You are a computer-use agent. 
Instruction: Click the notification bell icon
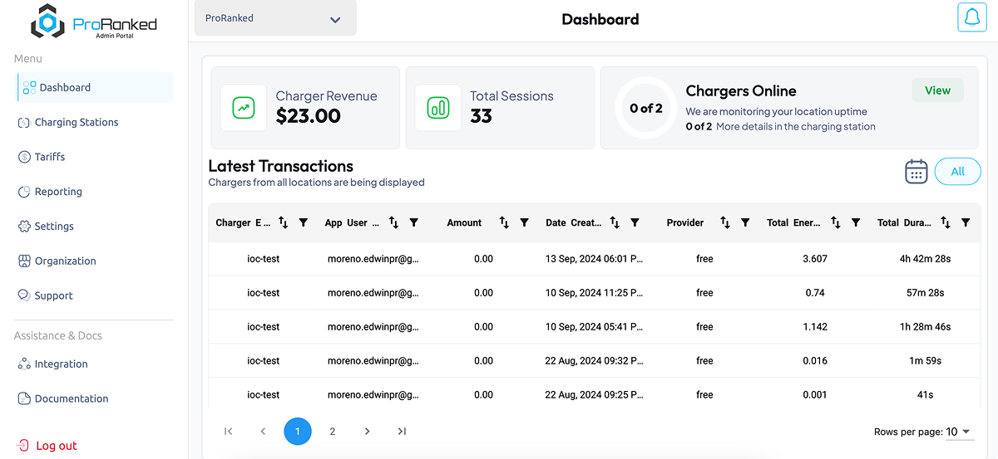(x=971, y=17)
